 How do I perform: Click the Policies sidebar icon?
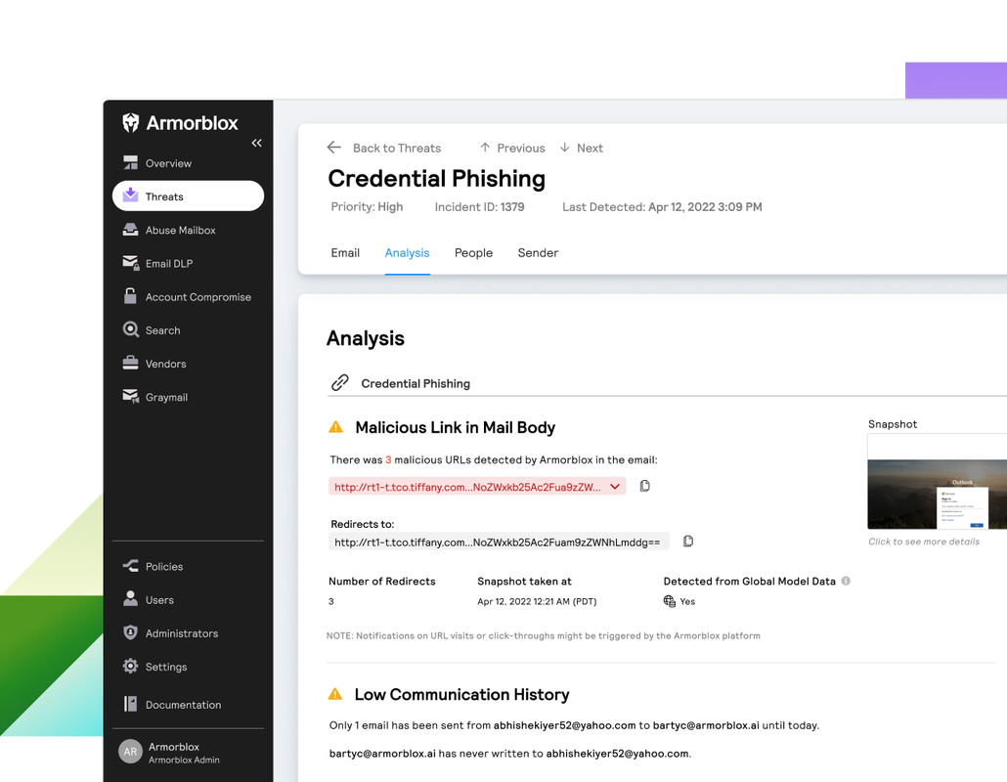[x=130, y=566]
